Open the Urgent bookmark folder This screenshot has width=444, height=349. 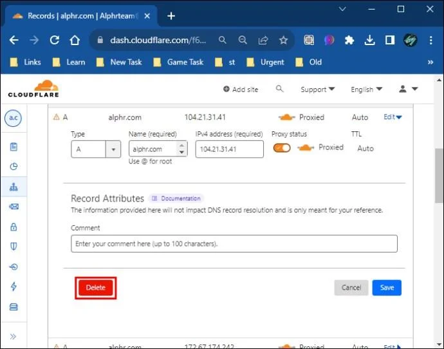(x=265, y=62)
